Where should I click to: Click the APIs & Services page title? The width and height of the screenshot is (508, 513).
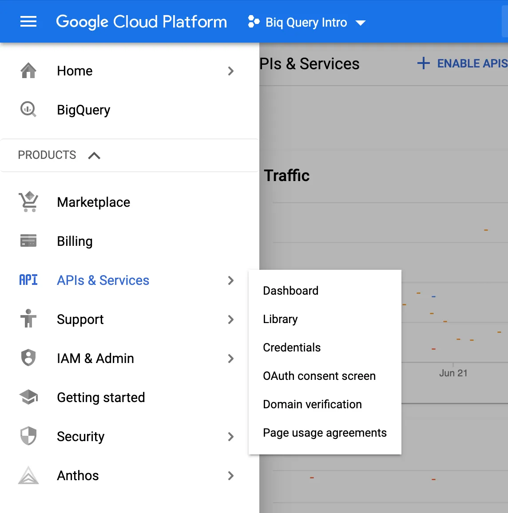(x=310, y=63)
